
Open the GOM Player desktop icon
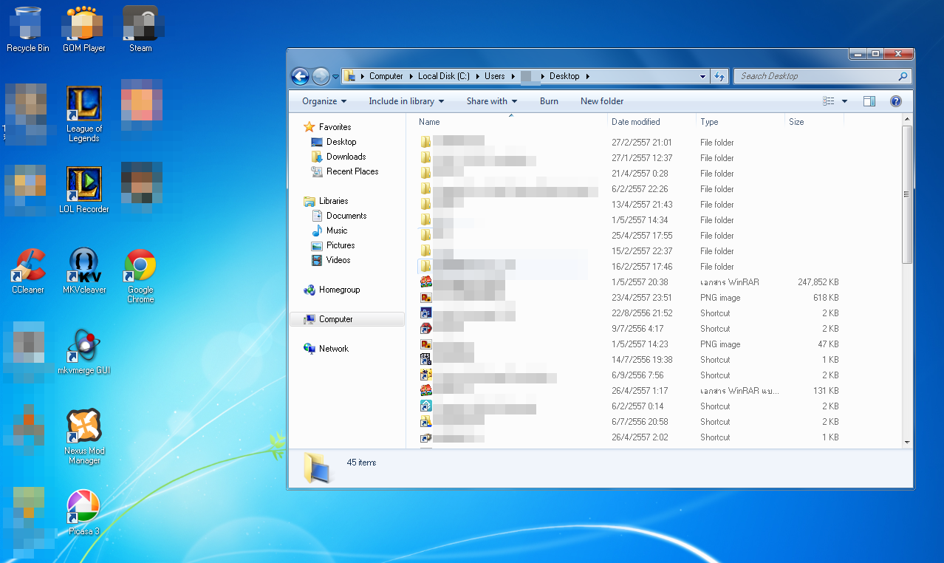click(84, 24)
